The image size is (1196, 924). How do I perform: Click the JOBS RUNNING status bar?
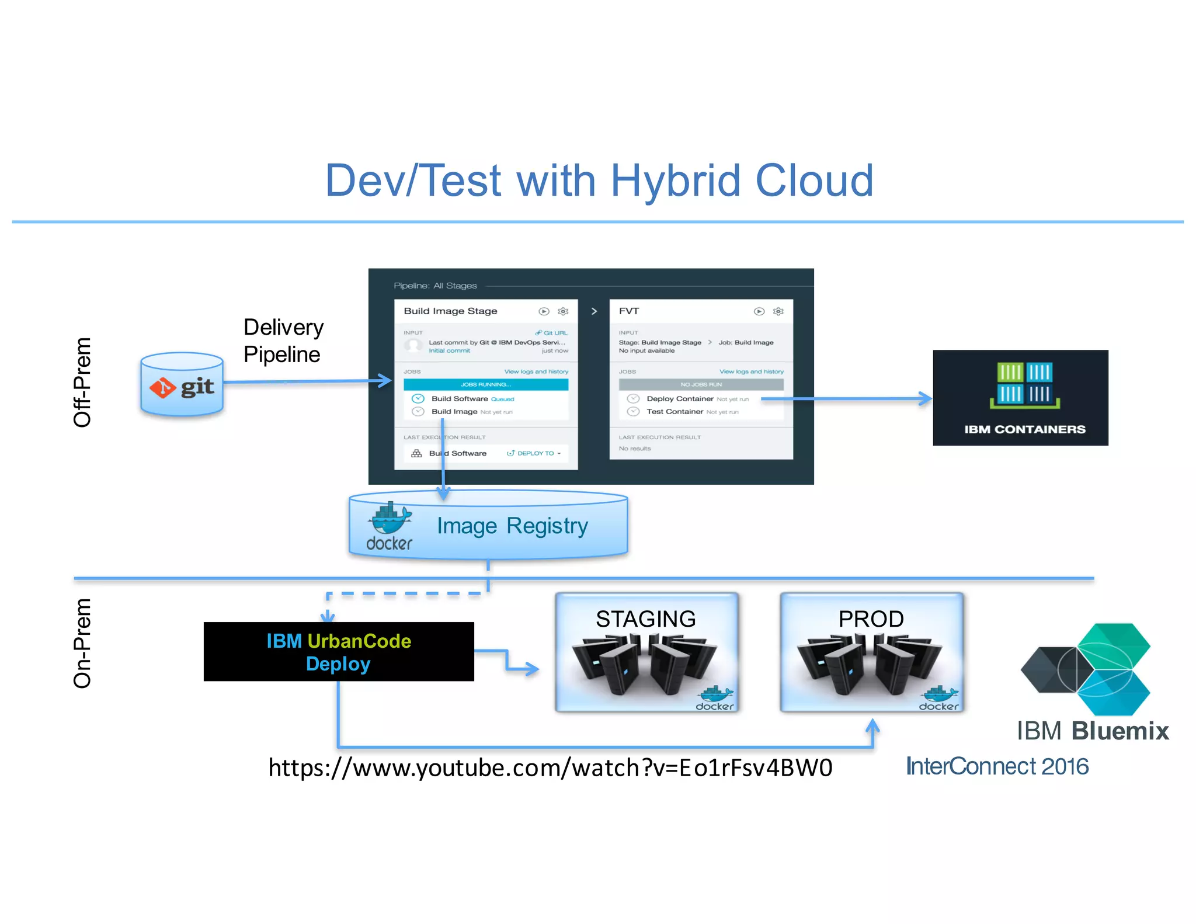[485, 384]
